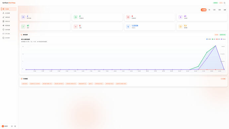Click the orange count badge in models panel
The height and width of the screenshot is (129, 229).
223,79
